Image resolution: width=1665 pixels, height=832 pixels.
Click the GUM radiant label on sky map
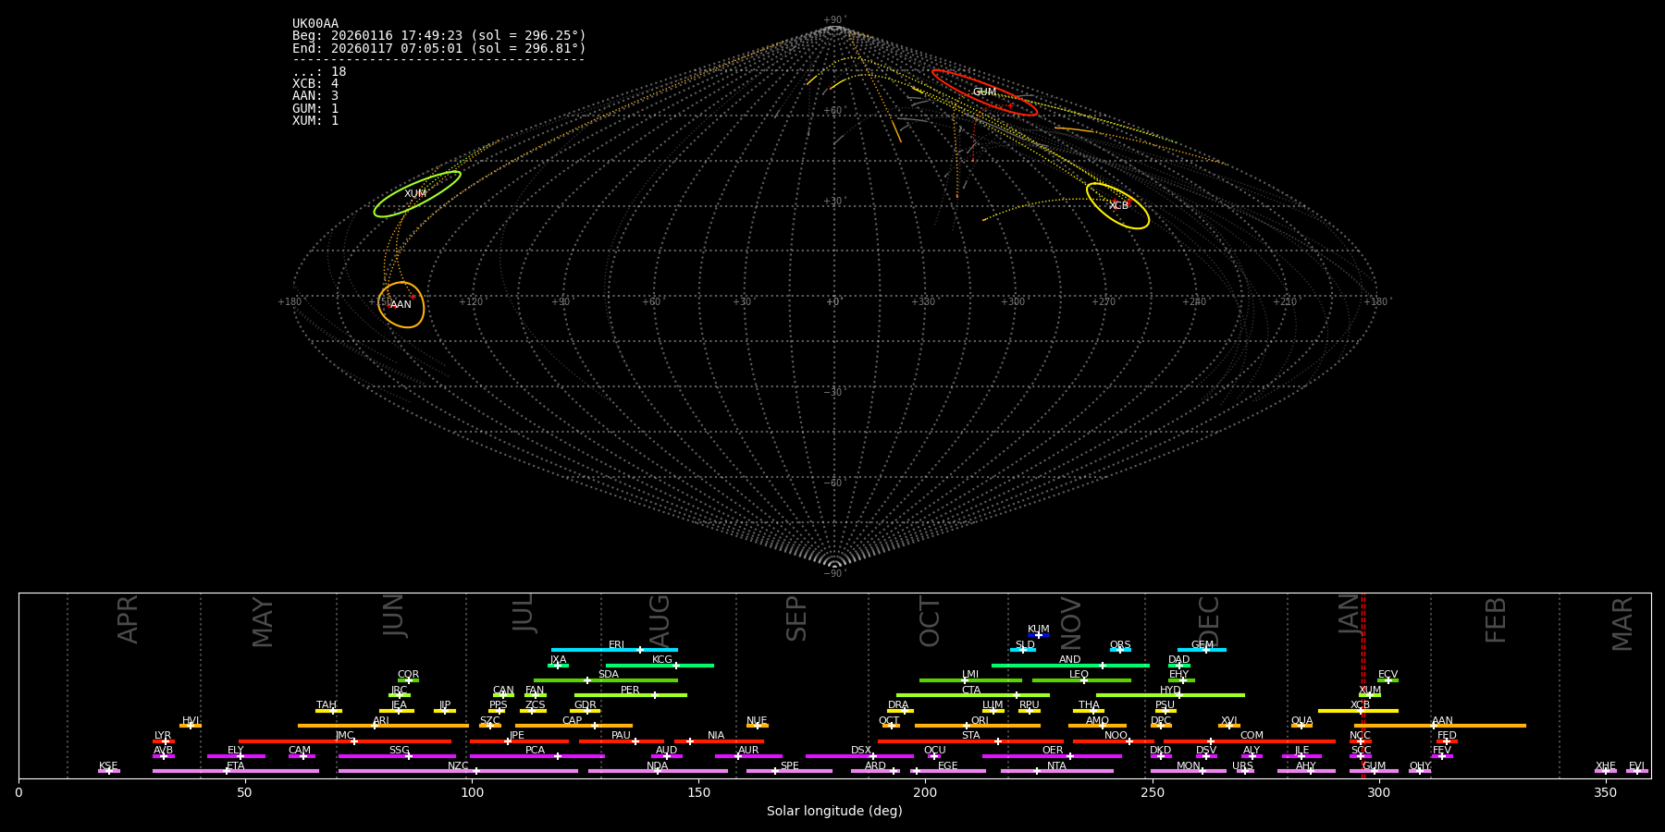pos(984,92)
